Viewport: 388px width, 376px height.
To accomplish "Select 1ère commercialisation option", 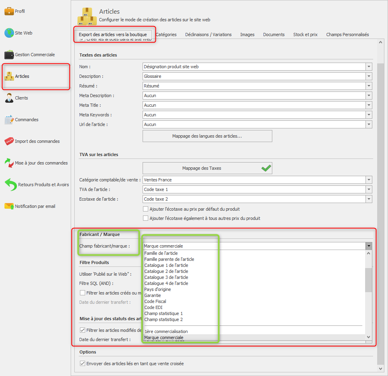I will [254, 331].
